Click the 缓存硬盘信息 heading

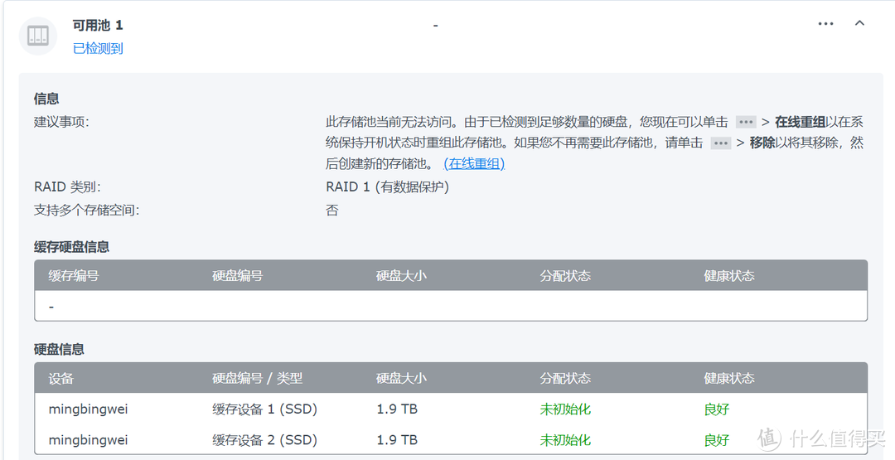(71, 246)
